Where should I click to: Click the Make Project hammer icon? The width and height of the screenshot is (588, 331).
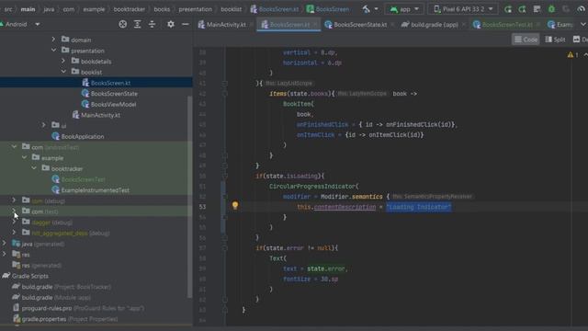pos(366,9)
